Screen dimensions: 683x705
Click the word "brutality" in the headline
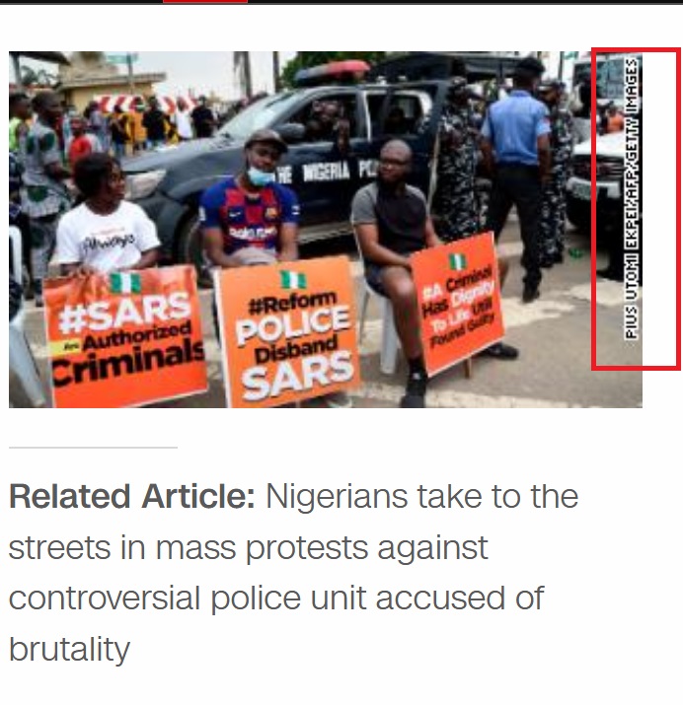69,649
